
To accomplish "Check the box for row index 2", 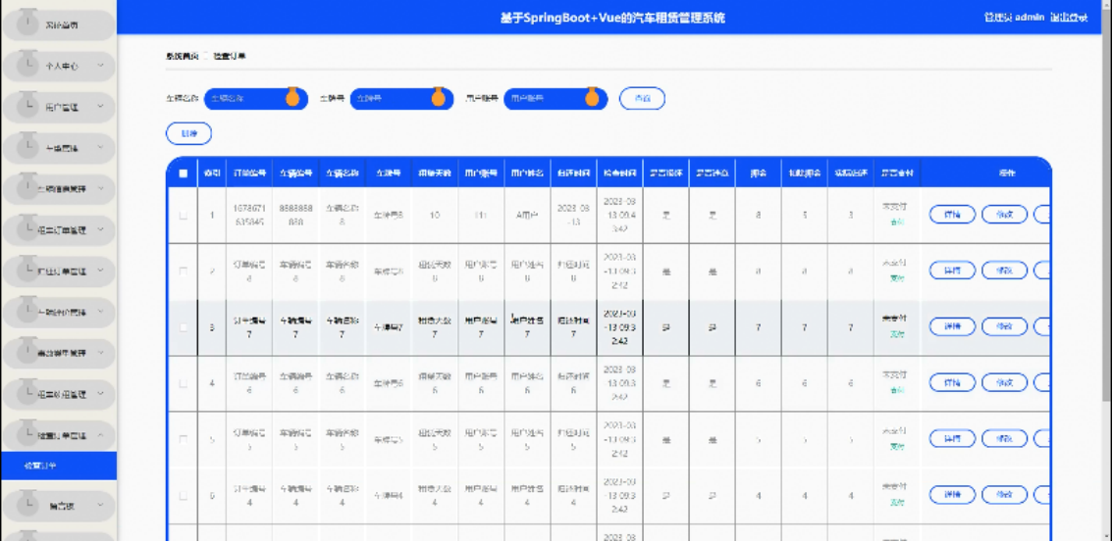I will click(x=184, y=271).
